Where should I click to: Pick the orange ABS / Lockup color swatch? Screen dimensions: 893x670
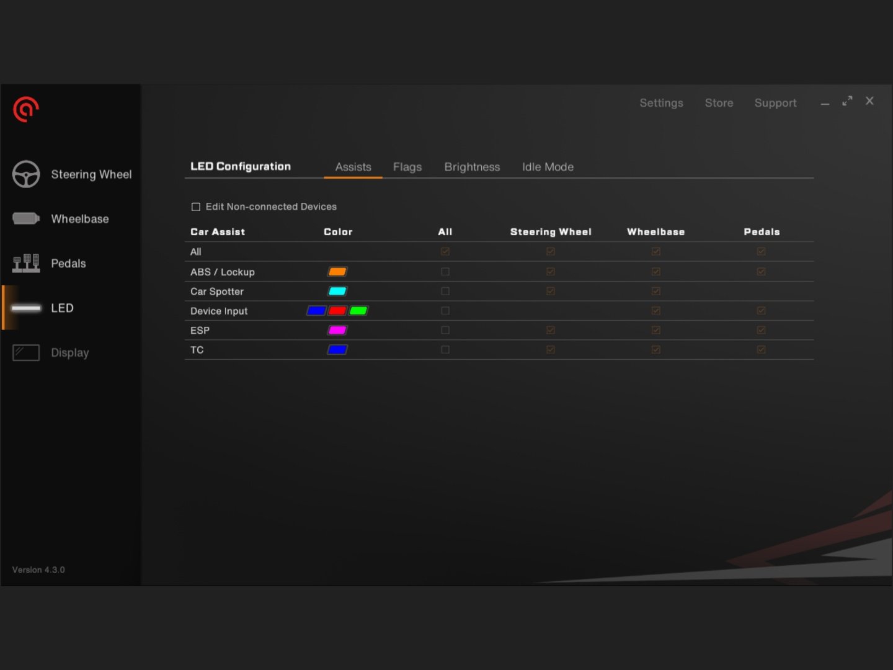tap(337, 272)
